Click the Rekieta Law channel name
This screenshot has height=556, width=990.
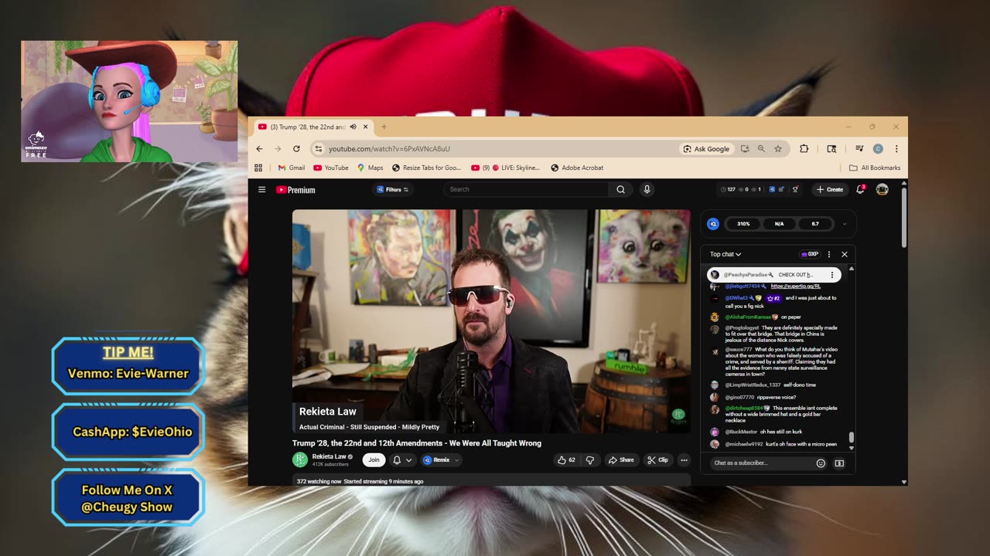coord(329,456)
